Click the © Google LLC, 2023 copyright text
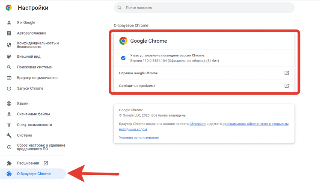Image resolution: width=321 pixels, height=188 pixels. (153, 115)
